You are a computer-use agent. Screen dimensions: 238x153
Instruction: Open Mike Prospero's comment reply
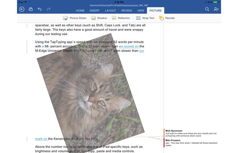point(191,143)
